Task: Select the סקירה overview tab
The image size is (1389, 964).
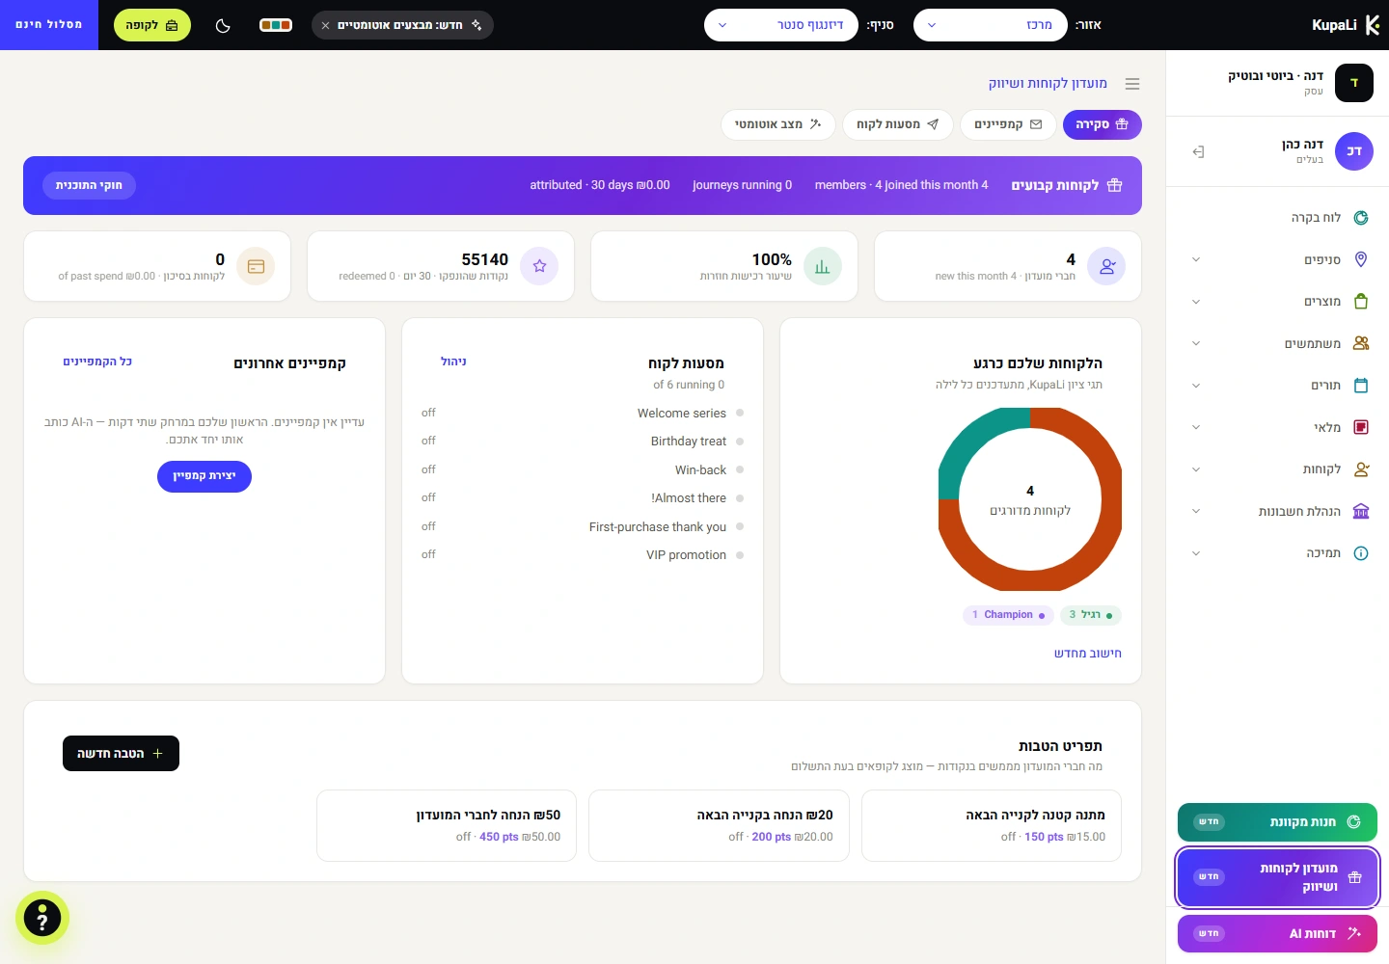Action: click(1103, 124)
